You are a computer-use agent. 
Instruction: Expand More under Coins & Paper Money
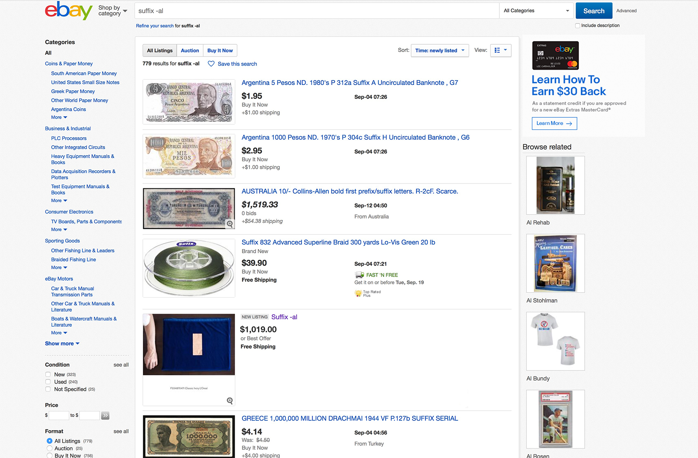59,117
